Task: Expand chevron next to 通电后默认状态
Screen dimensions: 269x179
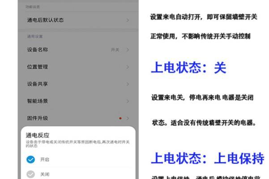Action: pyautogui.click(x=128, y=20)
